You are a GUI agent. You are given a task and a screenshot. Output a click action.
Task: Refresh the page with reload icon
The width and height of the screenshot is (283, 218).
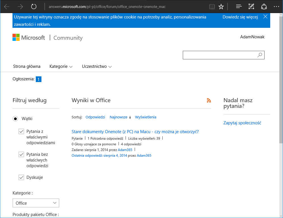click(34, 7)
